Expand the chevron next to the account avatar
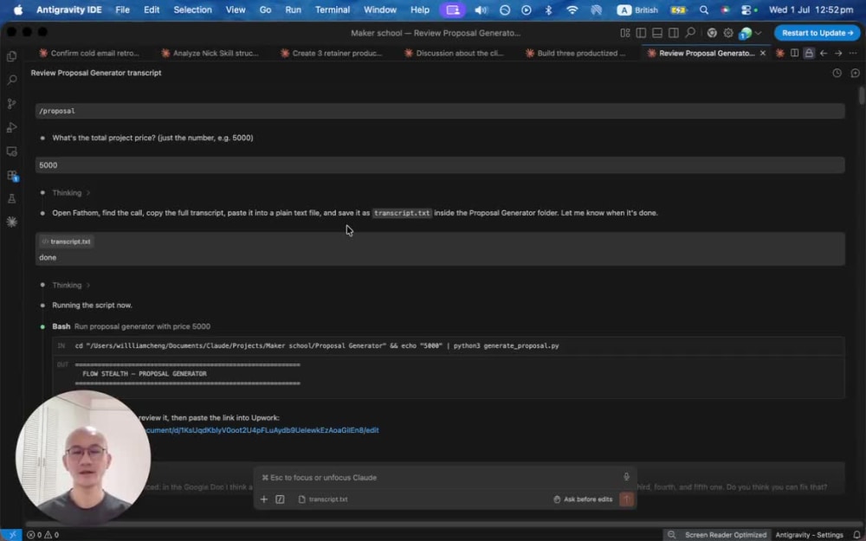This screenshot has width=866, height=541. pyautogui.click(x=759, y=33)
